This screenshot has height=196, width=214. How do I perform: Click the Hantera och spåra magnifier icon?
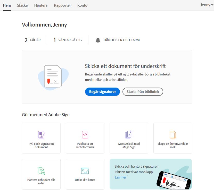[41, 171]
